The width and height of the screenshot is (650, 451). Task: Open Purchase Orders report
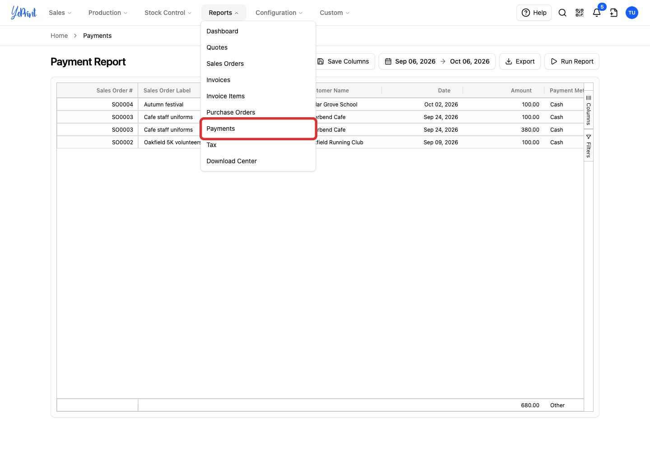point(258,112)
